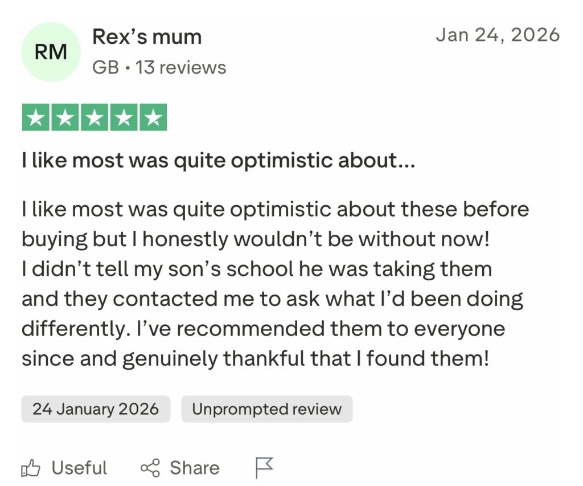Click the thumbs-up Useful icon
This screenshot has height=486, width=583.
[x=31, y=468]
